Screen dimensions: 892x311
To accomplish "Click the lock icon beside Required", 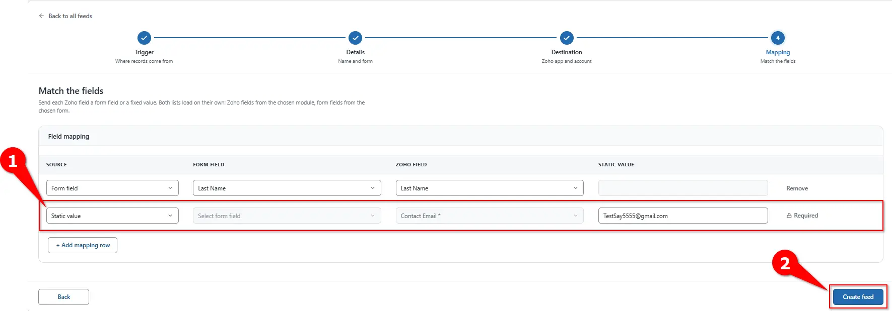I will point(789,216).
